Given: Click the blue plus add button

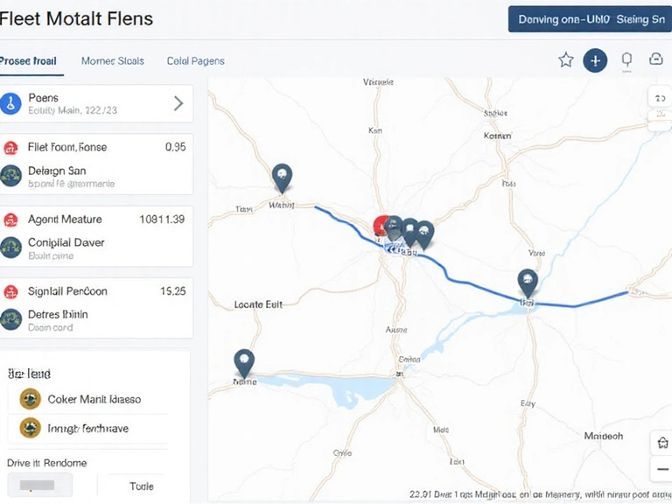Looking at the screenshot, I should coord(595,59).
